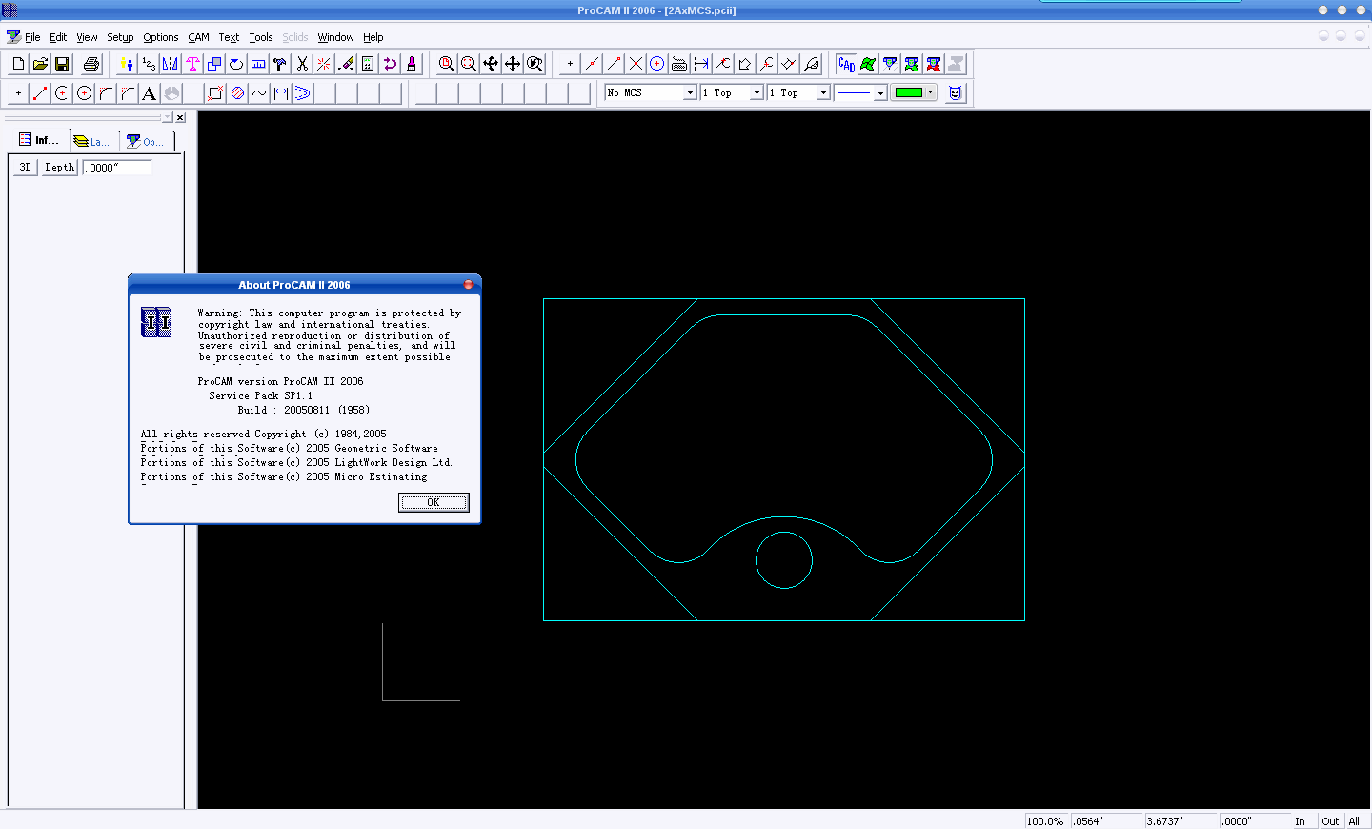Choose the snap to intersection X icon
Image resolution: width=1372 pixels, height=829 pixels.
[636, 64]
